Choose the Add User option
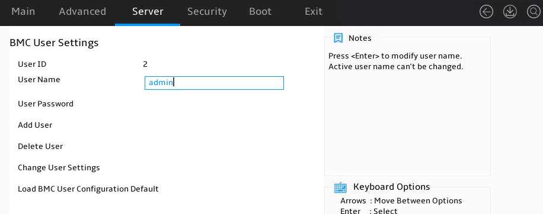Image resolution: width=543 pixels, height=214 pixels. 35,125
